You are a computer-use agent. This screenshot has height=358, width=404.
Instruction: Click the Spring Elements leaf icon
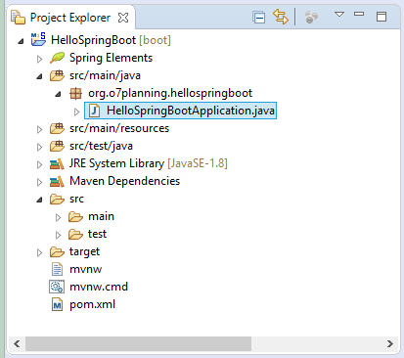[57, 58]
